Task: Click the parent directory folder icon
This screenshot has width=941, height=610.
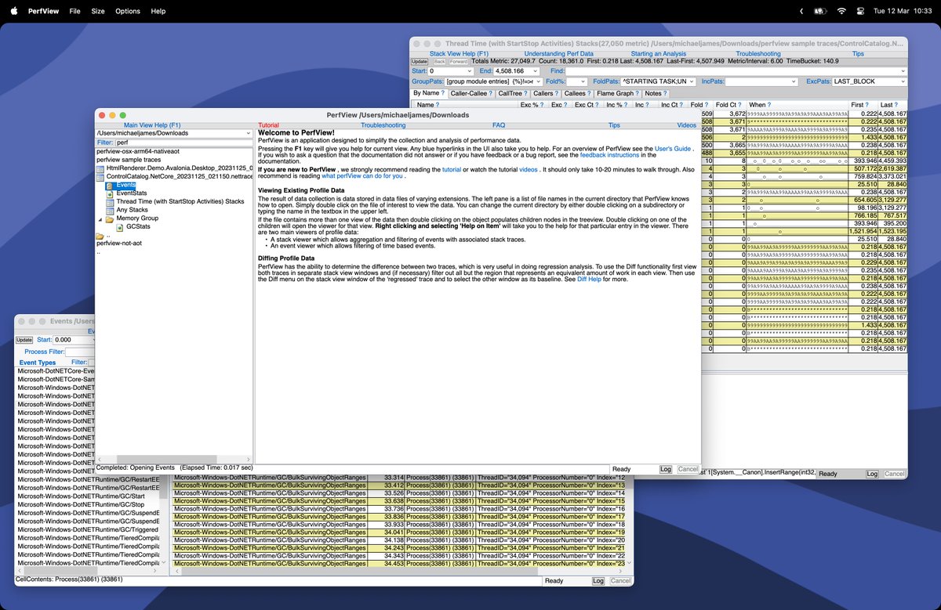Action: [100, 236]
